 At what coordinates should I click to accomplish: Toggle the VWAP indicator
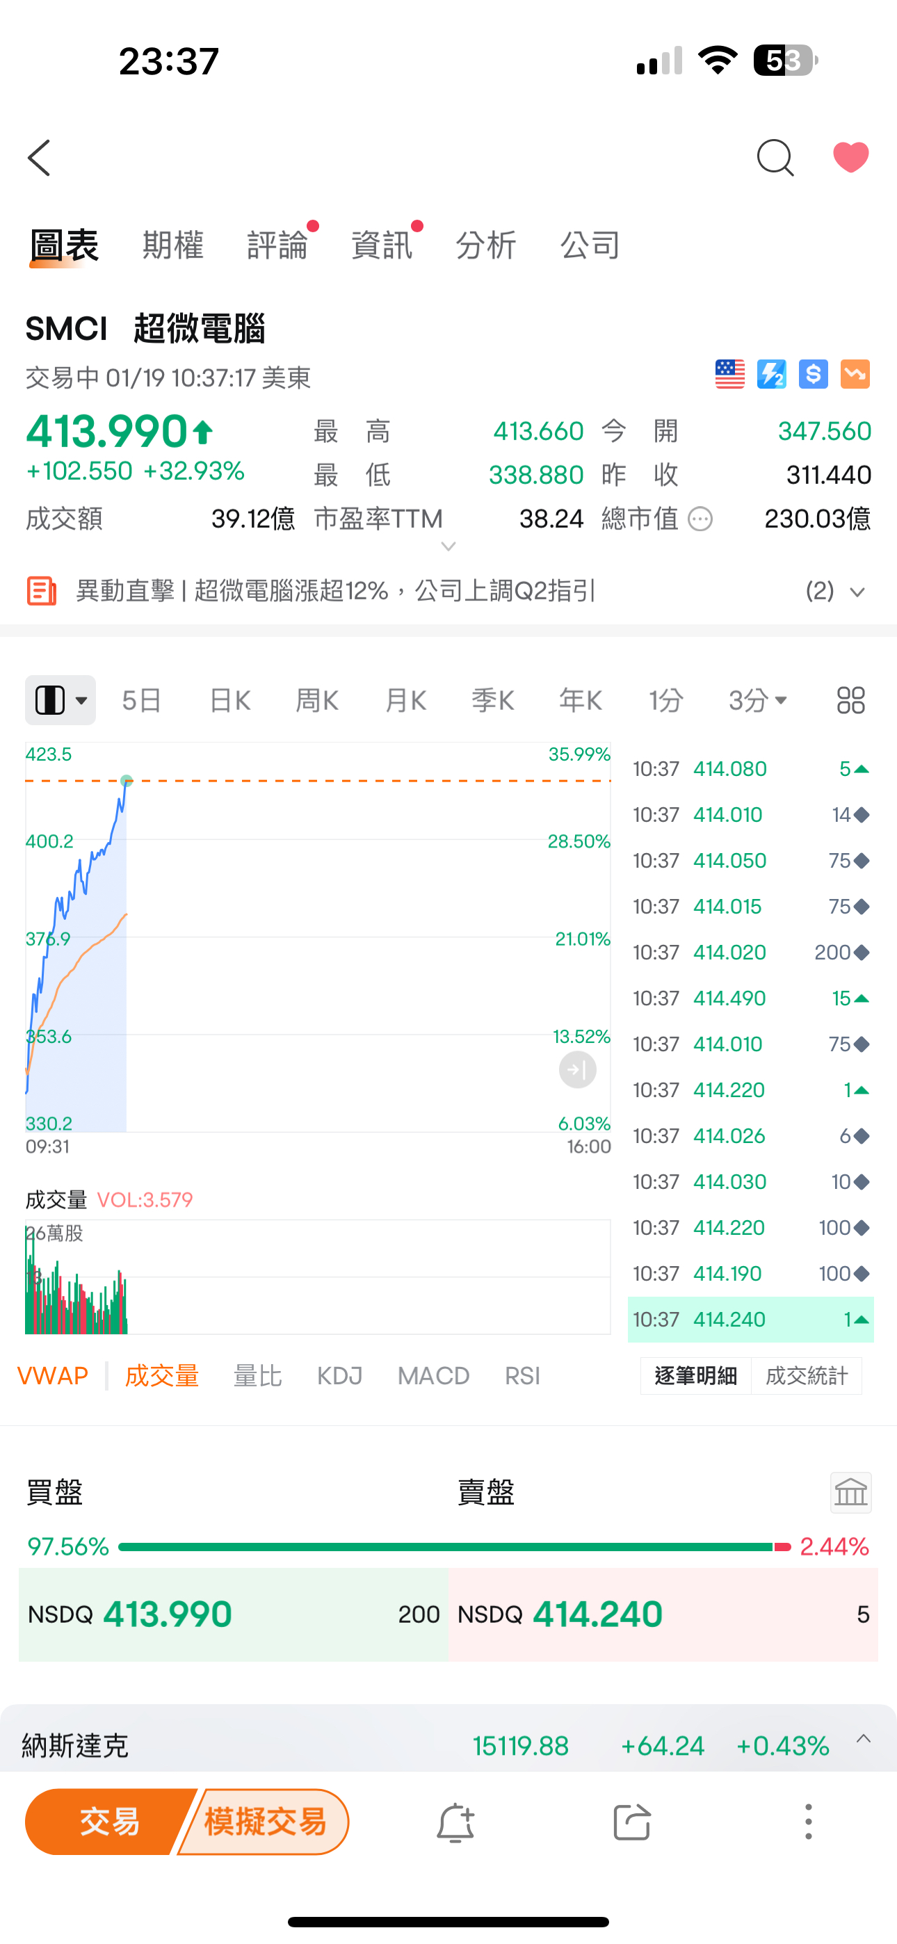click(x=53, y=1376)
